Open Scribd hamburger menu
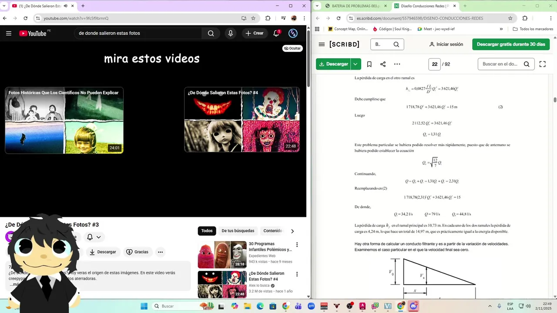The height and width of the screenshot is (313, 557). coord(322,44)
